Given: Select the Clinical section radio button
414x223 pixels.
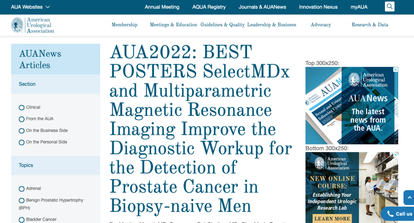Looking at the screenshot, I should pos(22,108).
